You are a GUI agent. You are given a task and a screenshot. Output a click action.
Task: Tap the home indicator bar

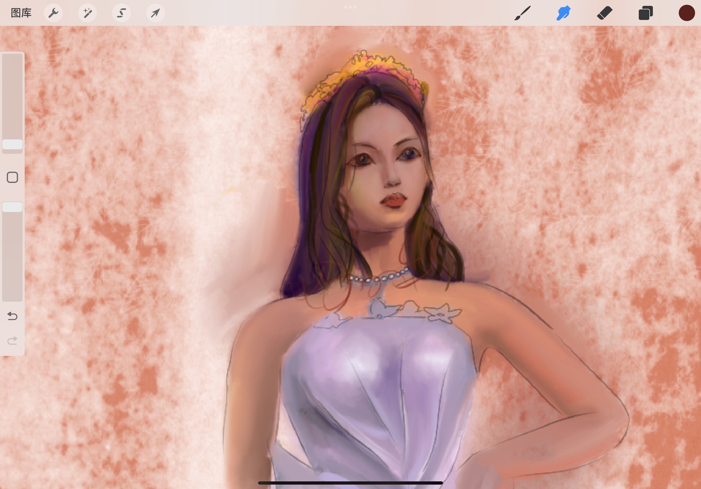pyautogui.click(x=350, y=483)
